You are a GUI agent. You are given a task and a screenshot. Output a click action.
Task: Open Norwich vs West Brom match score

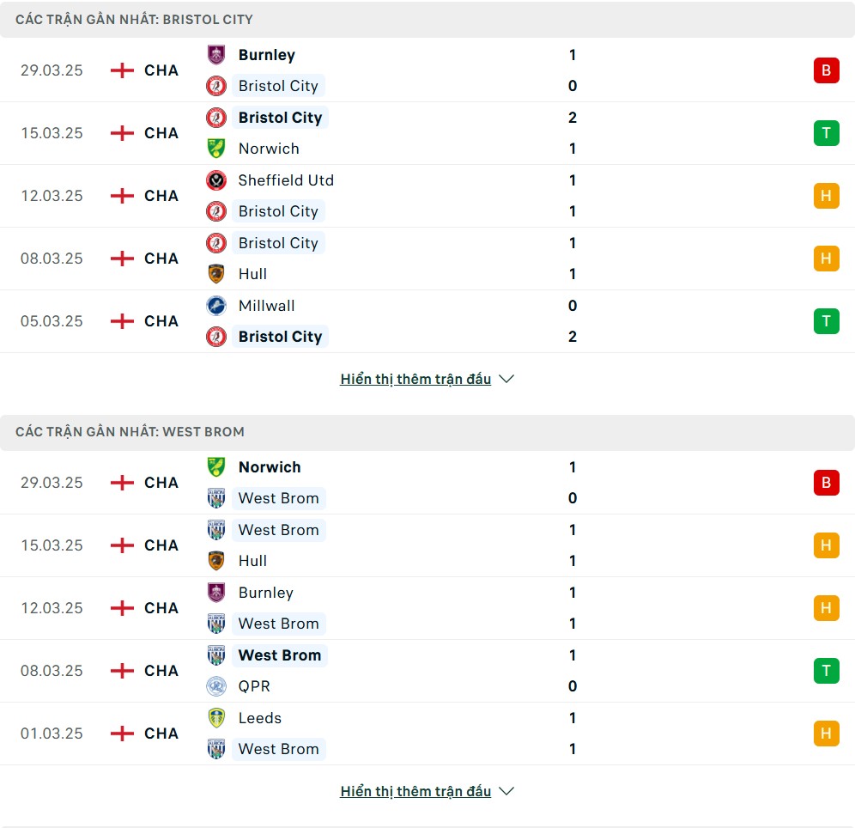point(572,483)
